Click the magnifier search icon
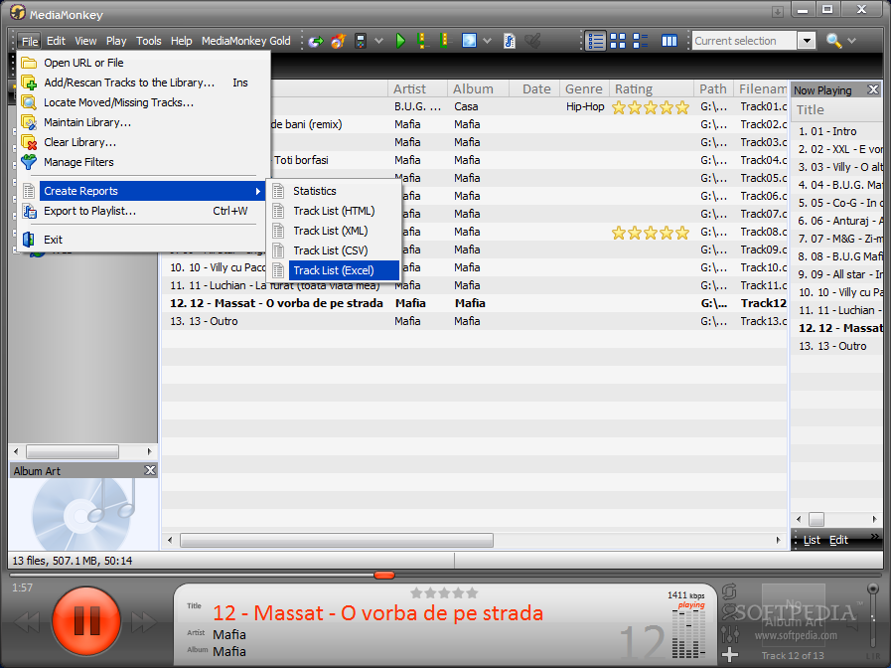The width and height of the screenshot is (891, 668). (833, 41)
